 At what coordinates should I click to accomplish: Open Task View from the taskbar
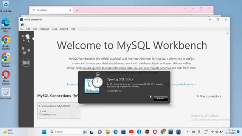[92, 132]
